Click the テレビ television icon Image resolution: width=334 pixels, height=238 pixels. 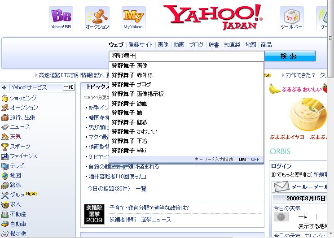click(4, 166)
